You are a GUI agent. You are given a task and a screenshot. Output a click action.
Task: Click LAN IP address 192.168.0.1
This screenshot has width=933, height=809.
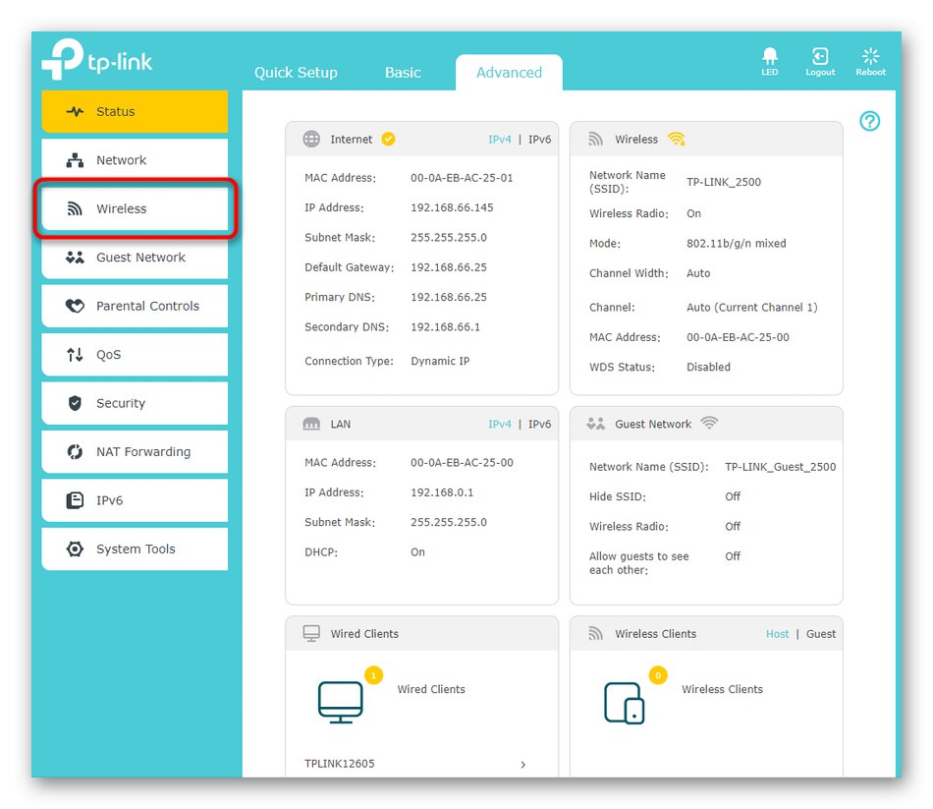[442, 492]
